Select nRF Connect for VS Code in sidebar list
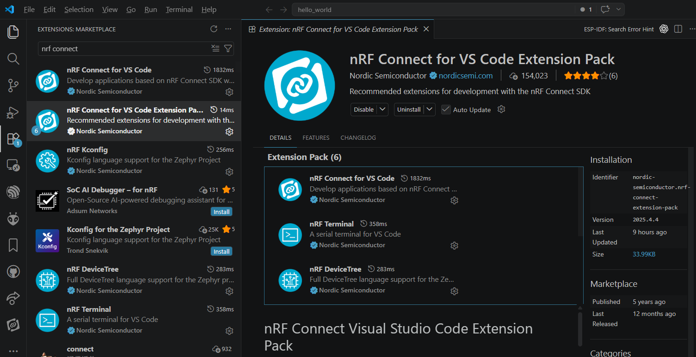This screenshot has height=357, width=696. [x=134, y=81]
